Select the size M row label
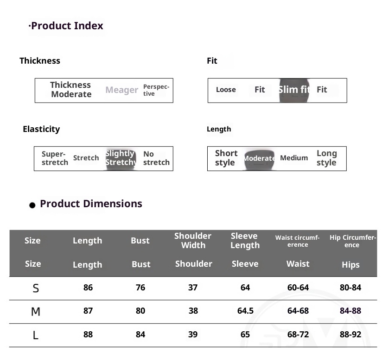 click(36, 311)
